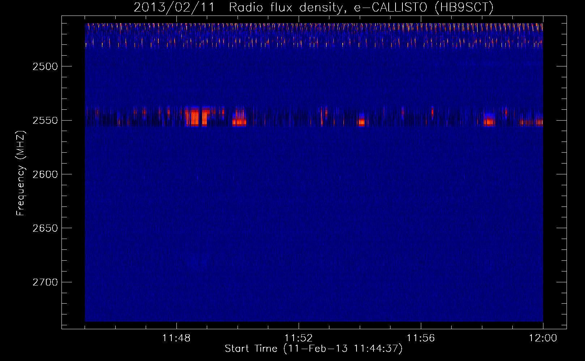Click the 11:52 time tick label
This screenshot has height=361, width=585.
coord(299,338)
